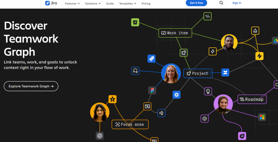
Task: Open the Pricing nav link
Action: 146,4
